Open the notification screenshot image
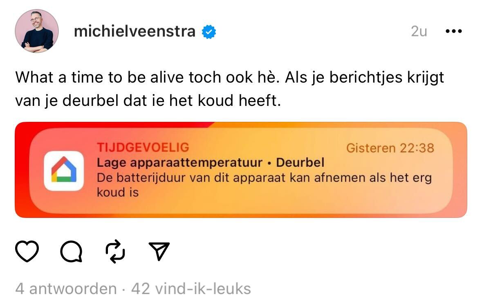This screenshot has height=305, width=482. point(241,169)
